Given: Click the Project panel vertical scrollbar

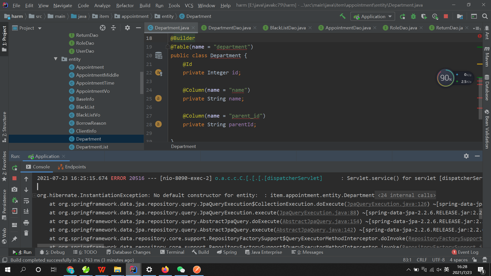Looking at the screenshot, I should (142, 83).
